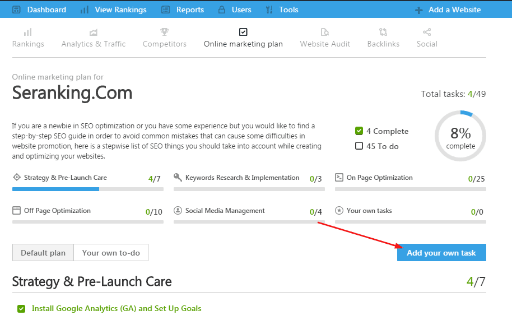Click Keywords Research & Implementation category label

tap(243, 178)
